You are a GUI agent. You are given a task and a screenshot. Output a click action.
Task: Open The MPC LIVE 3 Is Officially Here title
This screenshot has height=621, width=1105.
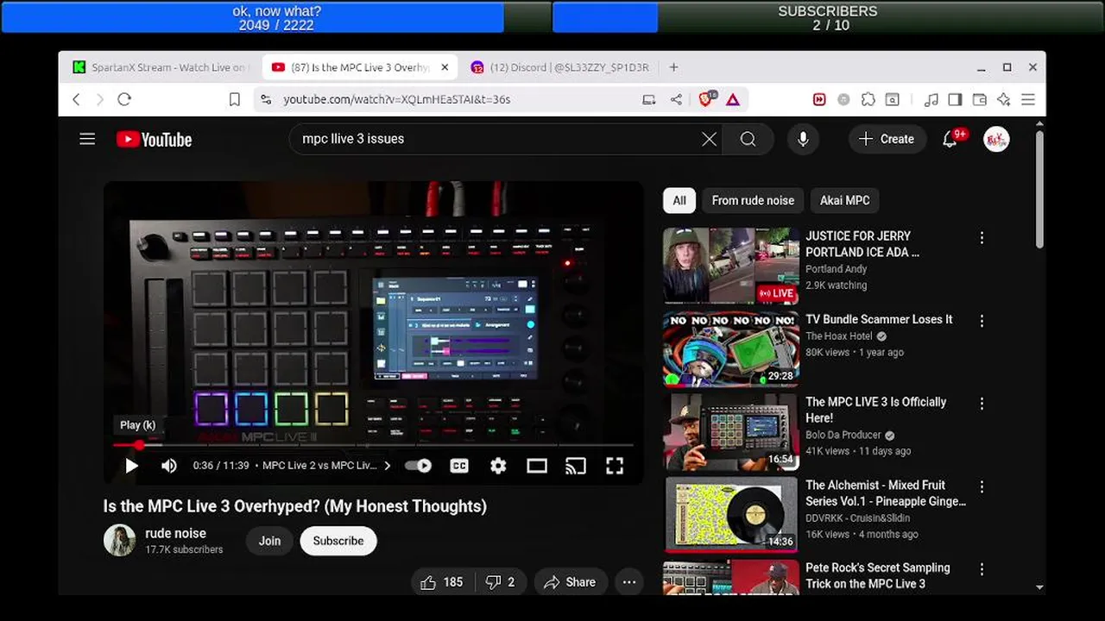click(x=875, y=410)
